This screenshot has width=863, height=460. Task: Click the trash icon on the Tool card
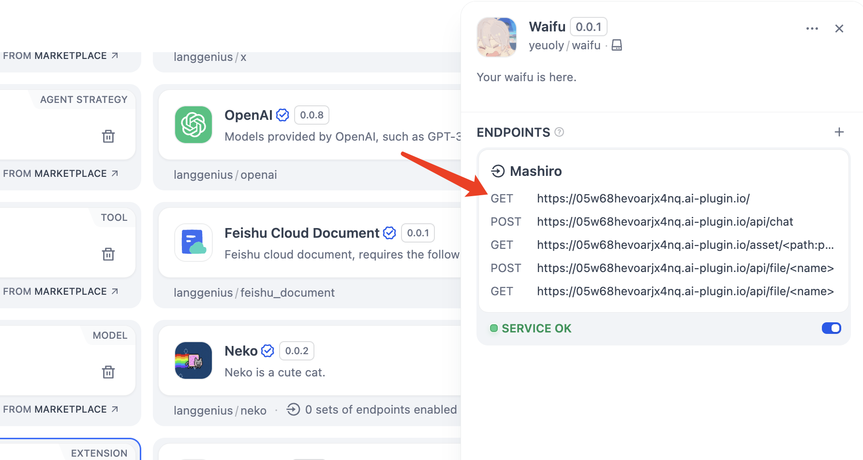click(108, 254)
